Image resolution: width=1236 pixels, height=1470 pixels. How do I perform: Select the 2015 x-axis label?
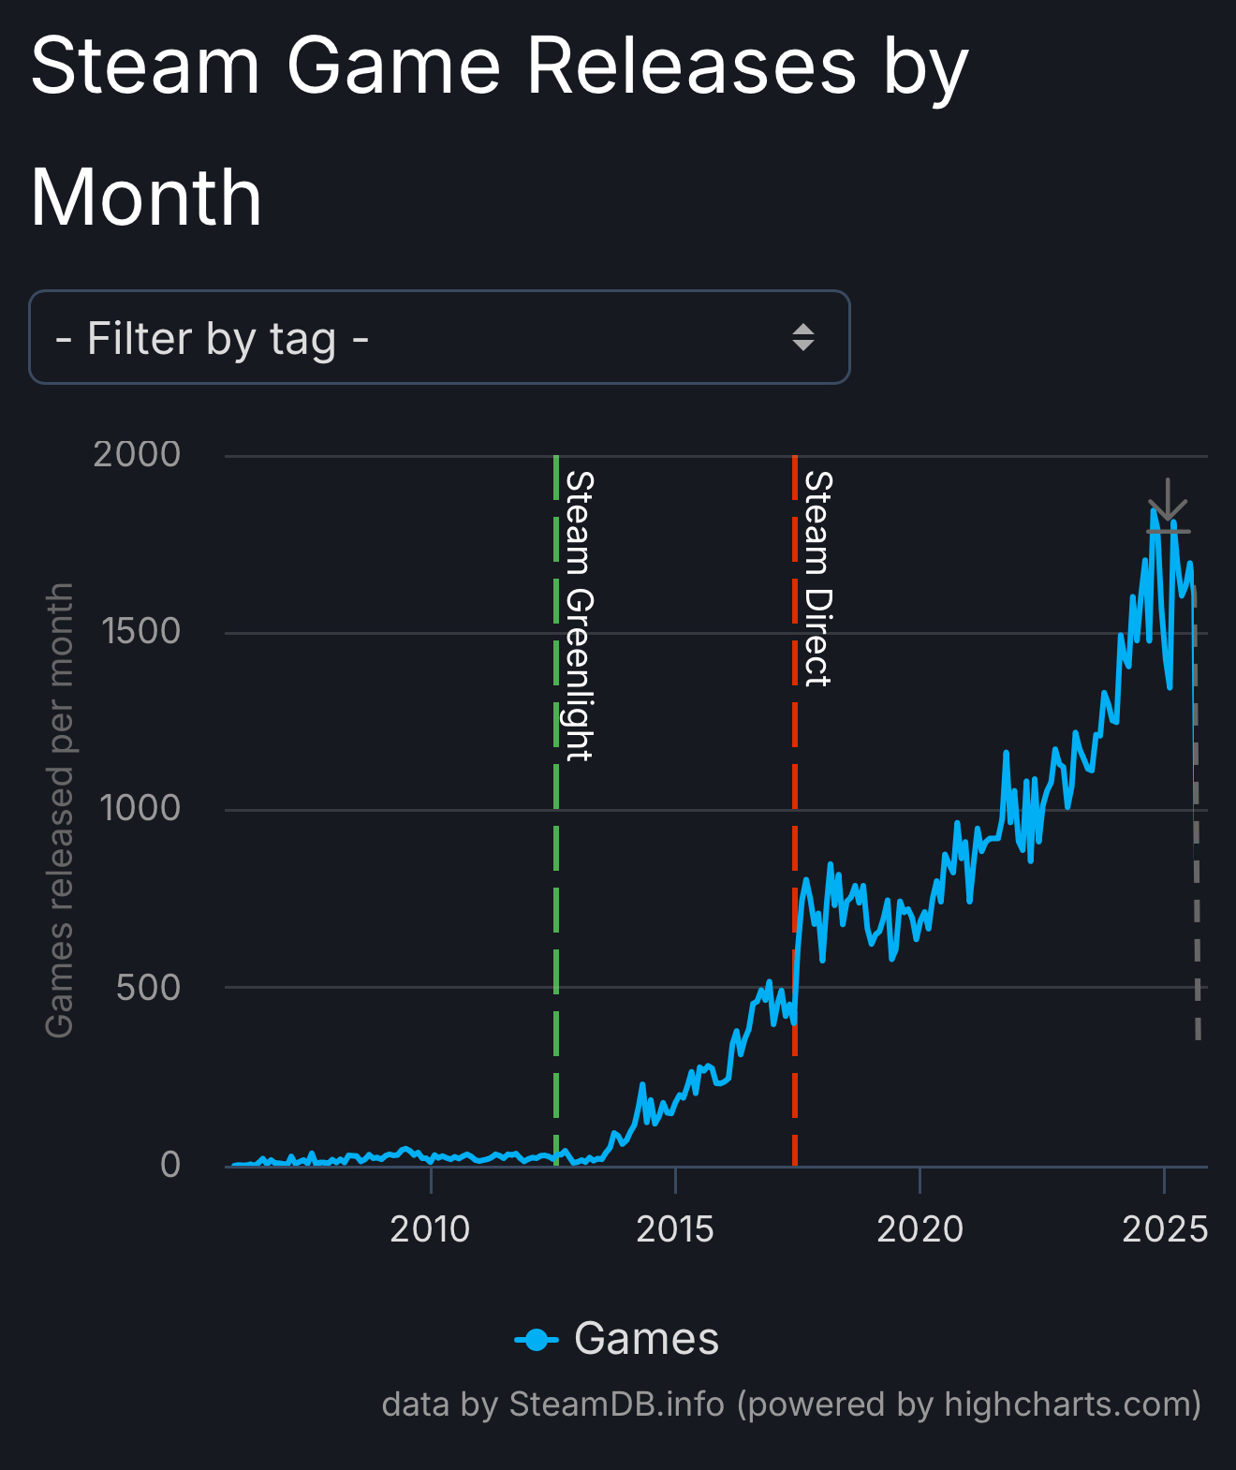coord(675,1228)
